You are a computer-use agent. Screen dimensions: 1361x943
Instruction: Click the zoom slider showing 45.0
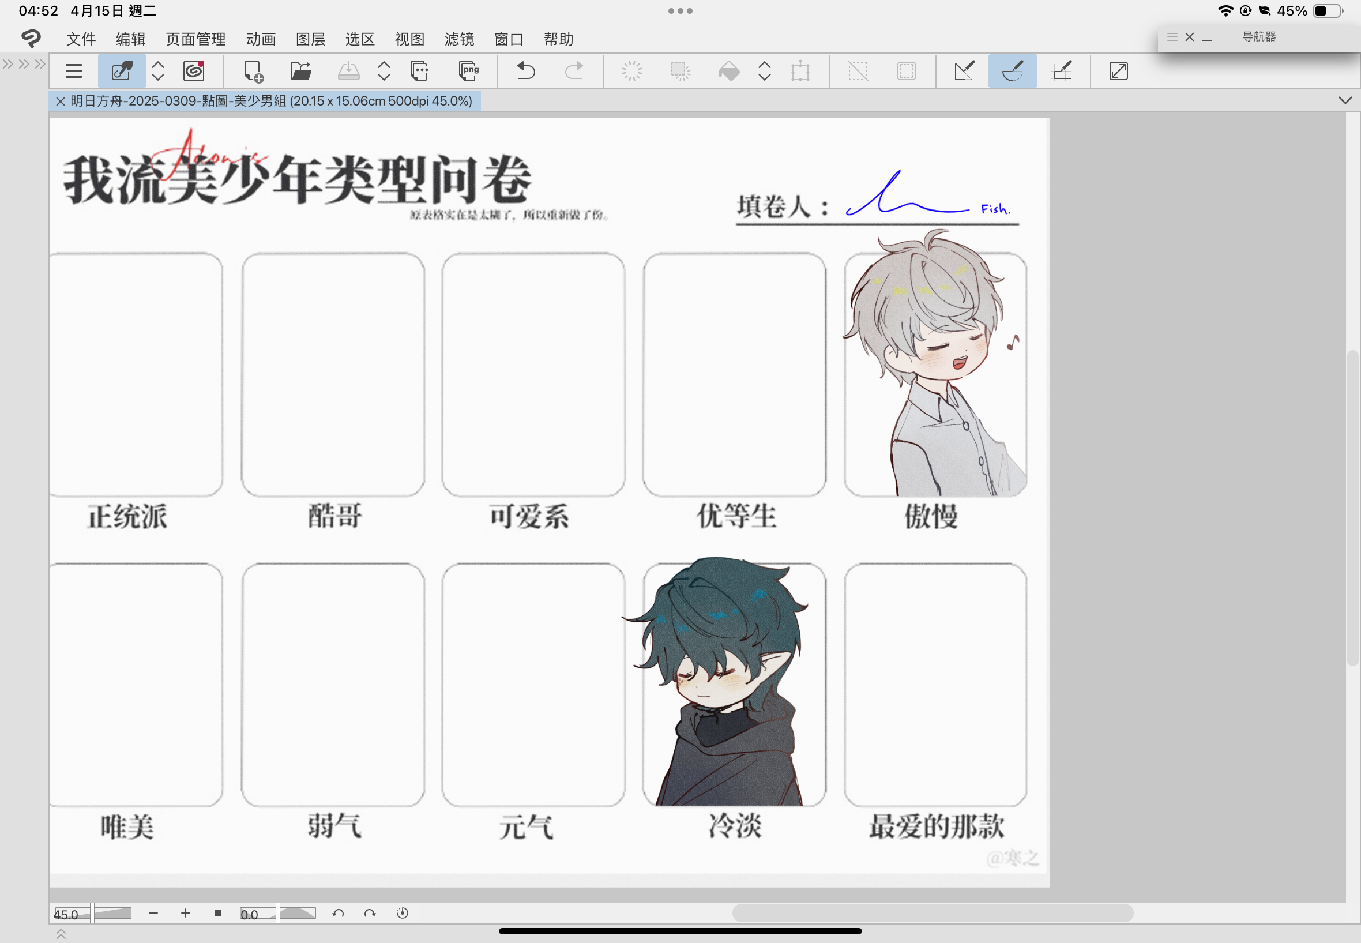point(93,914)
